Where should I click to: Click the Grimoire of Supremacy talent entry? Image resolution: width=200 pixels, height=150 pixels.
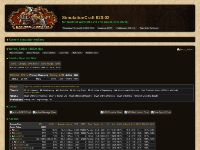[100, 90]
